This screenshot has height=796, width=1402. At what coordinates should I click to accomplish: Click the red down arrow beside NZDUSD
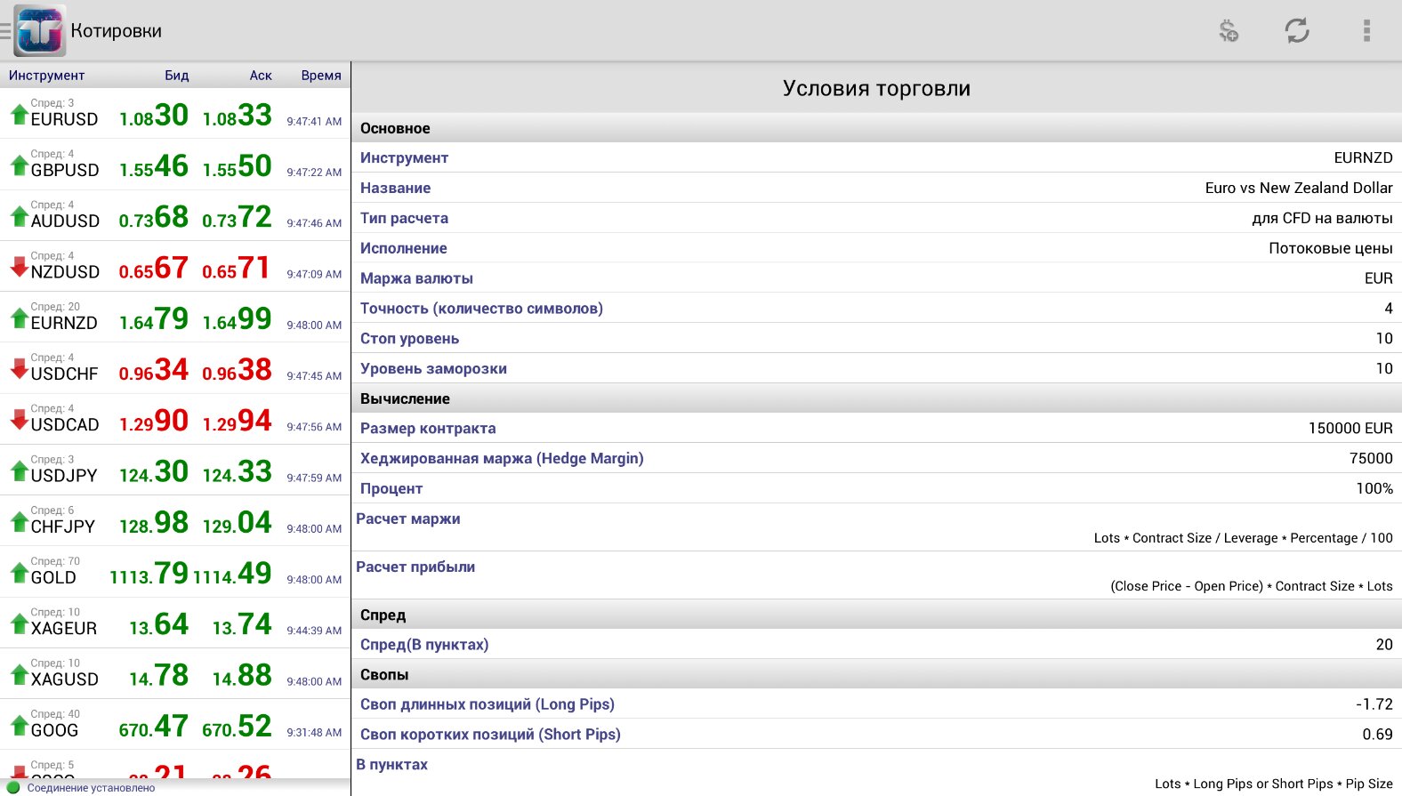tap(19, 267)
